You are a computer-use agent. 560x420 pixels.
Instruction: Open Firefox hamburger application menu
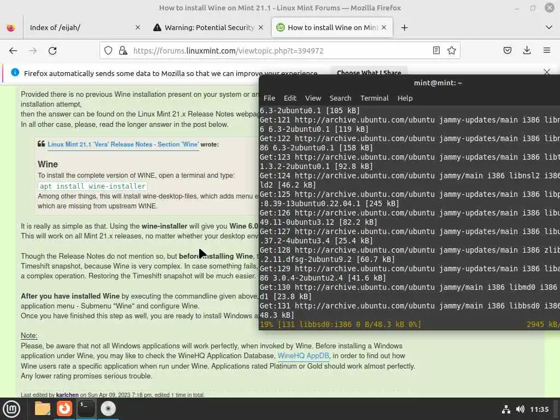click(547, 50)
